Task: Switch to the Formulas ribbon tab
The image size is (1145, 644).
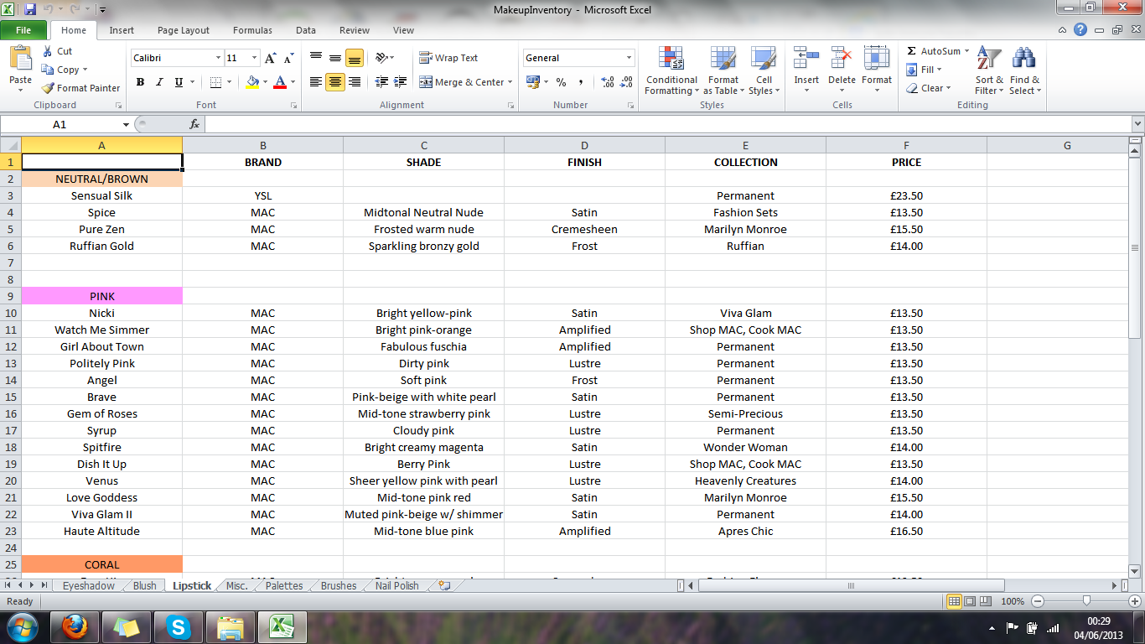Action: tap(252, 30)
